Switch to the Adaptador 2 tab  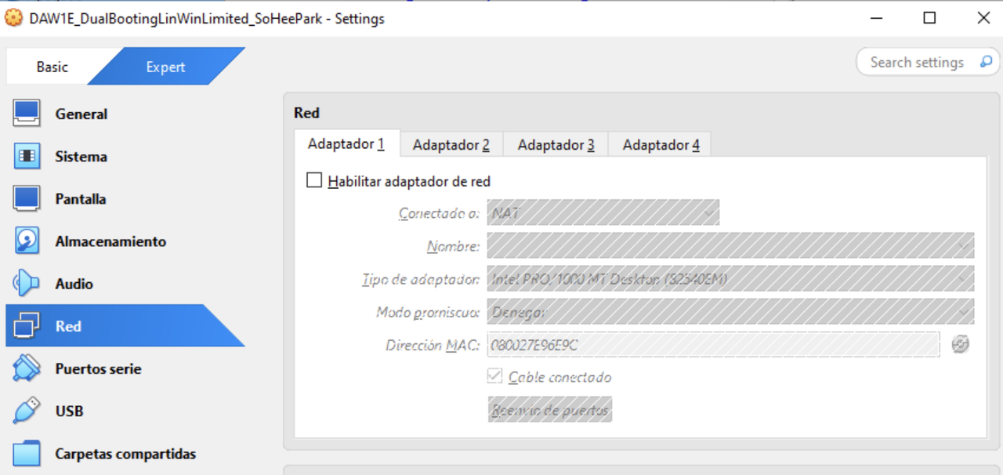pyautogui.click(x=451, y=144)
